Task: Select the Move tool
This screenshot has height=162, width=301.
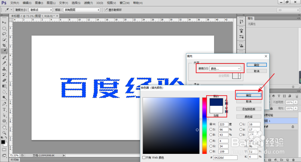Action: (x=4, y=22)
